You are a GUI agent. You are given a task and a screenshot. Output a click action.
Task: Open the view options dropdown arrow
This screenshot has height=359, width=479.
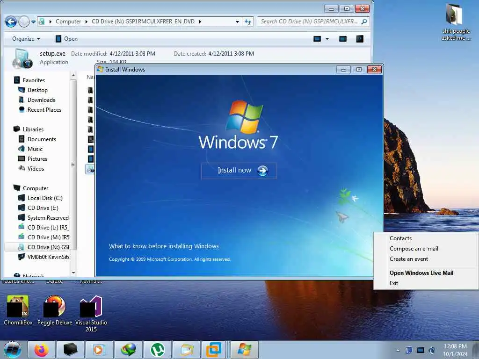pos(327,39)
